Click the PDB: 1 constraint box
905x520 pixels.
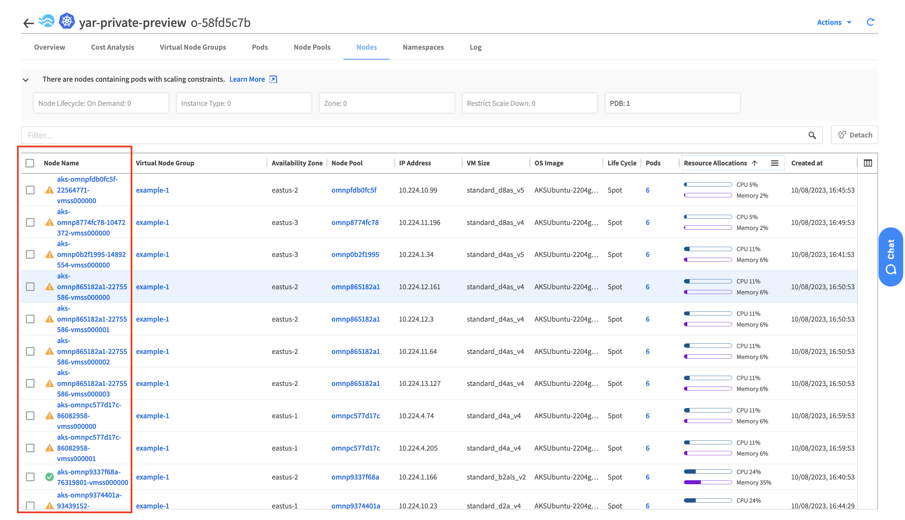pos(672,103)
